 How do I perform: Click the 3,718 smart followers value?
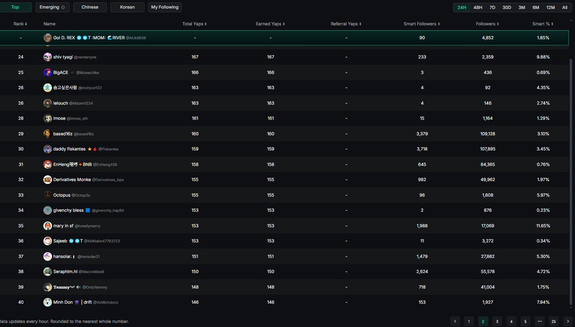pyautogui.click(x=422, y=149)
